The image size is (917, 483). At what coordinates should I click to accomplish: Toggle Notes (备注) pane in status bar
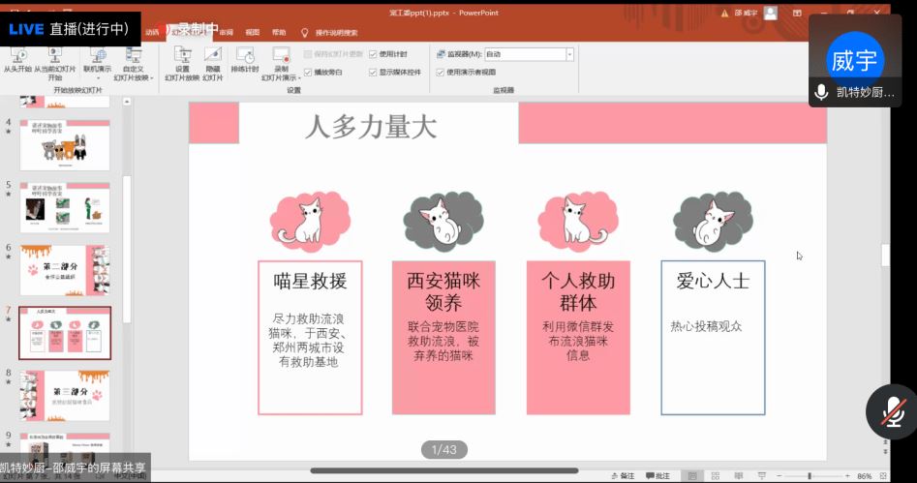click(x=623, y=476)
